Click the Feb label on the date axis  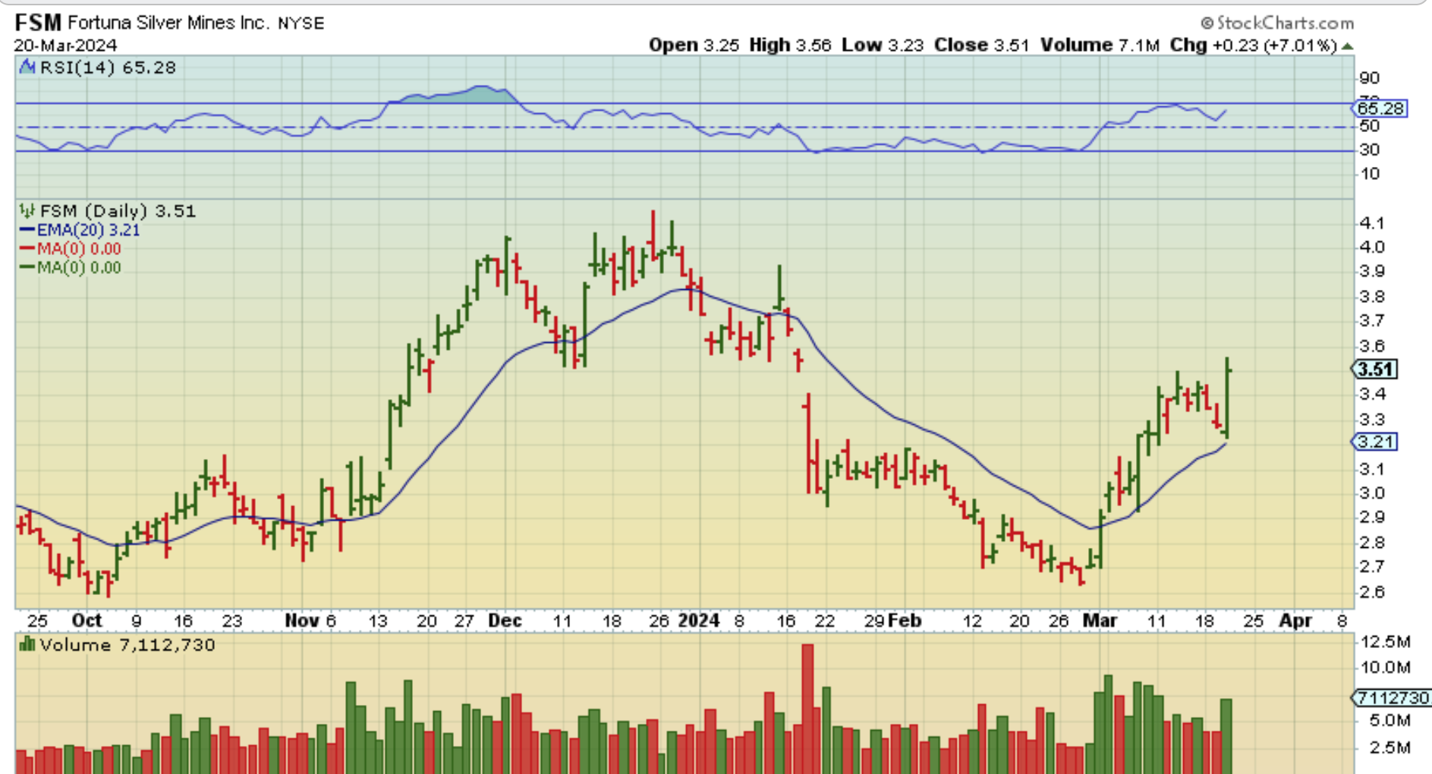pyautogui.click(x=905, y=621)
